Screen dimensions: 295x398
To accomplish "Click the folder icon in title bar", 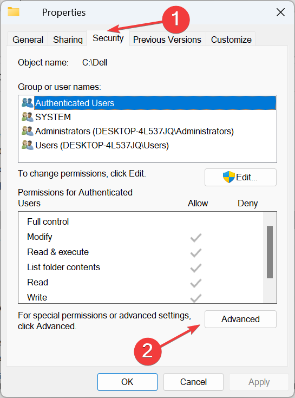I will tap(14, 12).
